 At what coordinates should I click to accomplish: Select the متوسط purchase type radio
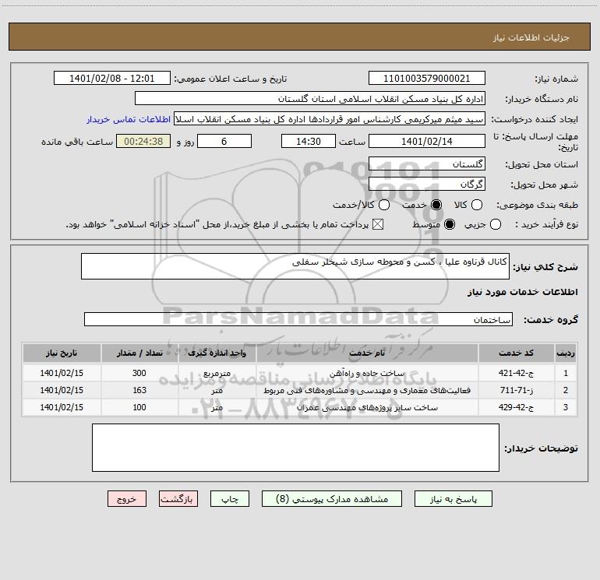450,224
